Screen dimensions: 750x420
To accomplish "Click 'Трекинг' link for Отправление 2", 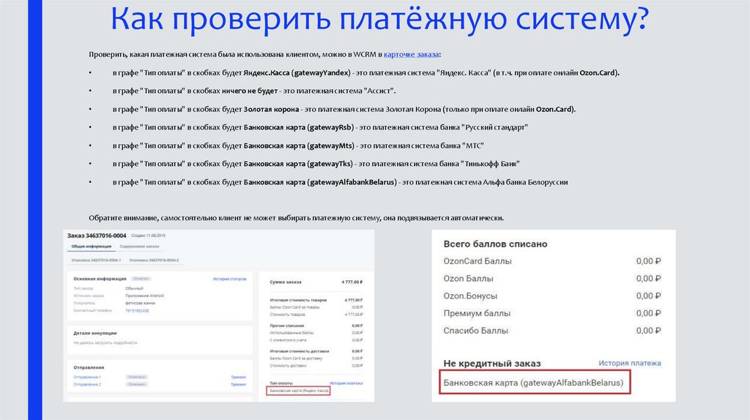I will [238, 384].
